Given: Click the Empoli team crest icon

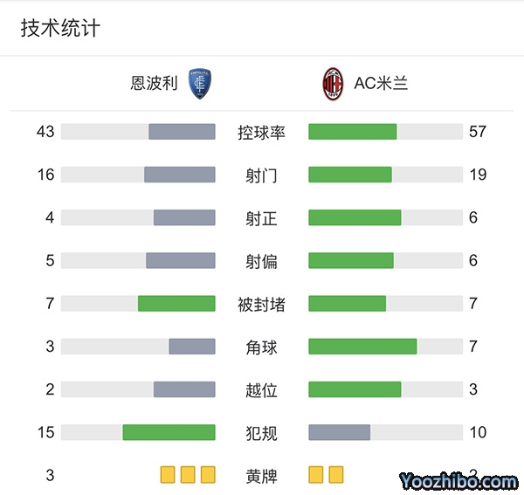Looking at the screenshot, I should [x=201, y=84].
